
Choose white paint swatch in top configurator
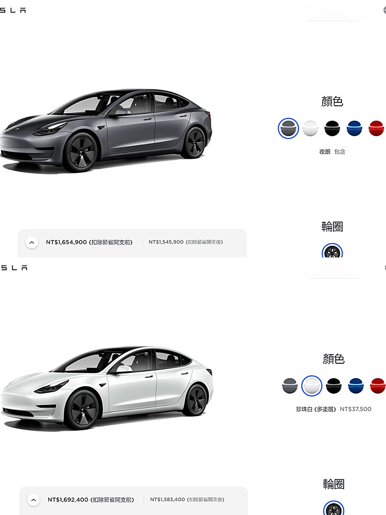310,128
